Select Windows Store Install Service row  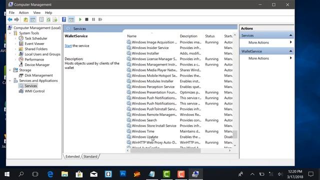pos(179,125)
